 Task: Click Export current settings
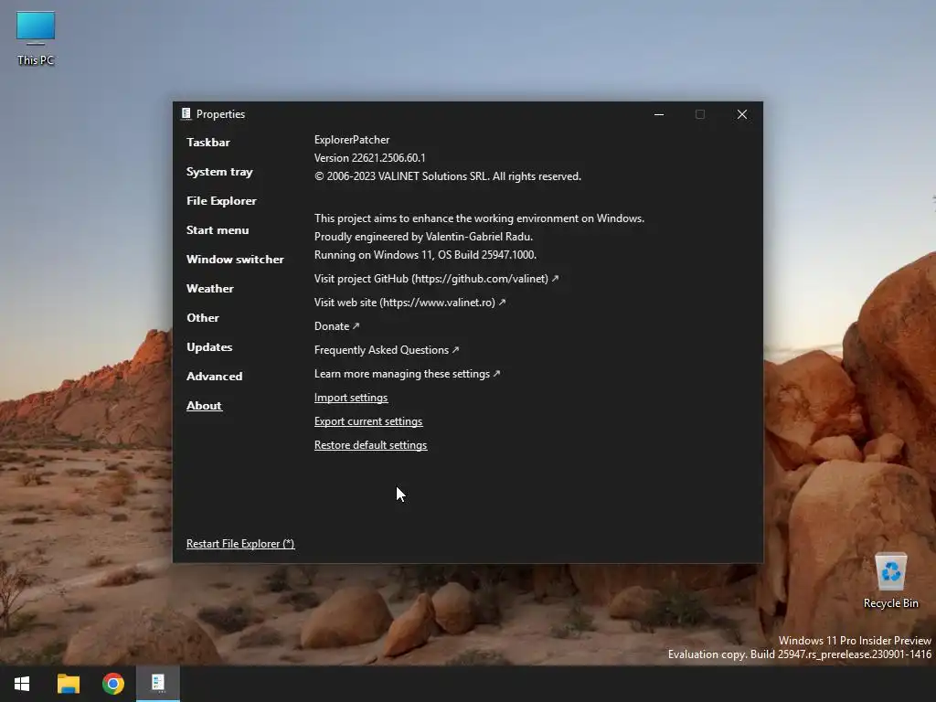click(368, 421)
